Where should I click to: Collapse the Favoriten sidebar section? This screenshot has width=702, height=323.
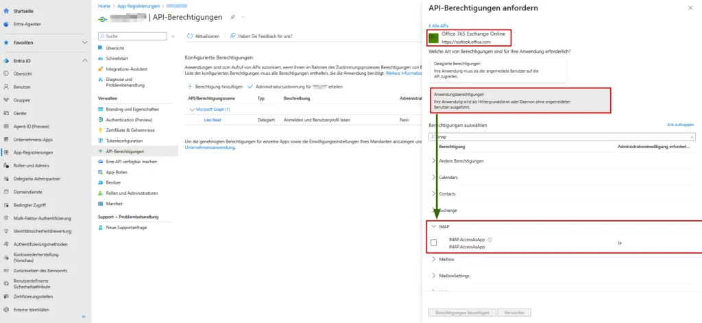[x=84, y=43]
